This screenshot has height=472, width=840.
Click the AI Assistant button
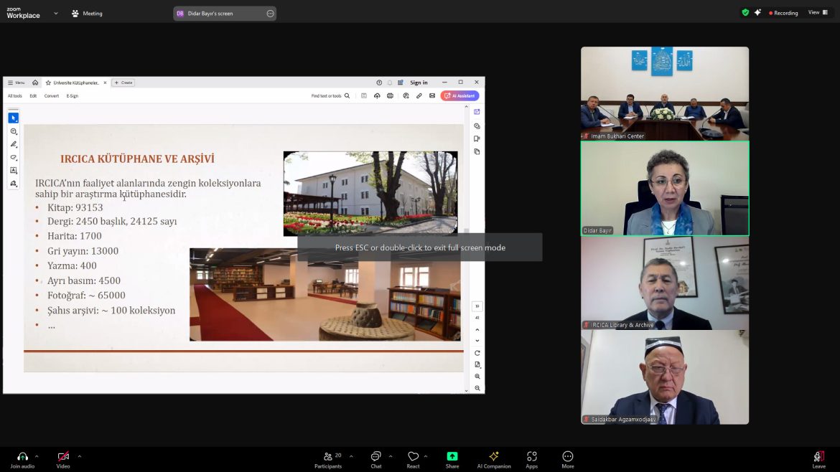(459, 95)
